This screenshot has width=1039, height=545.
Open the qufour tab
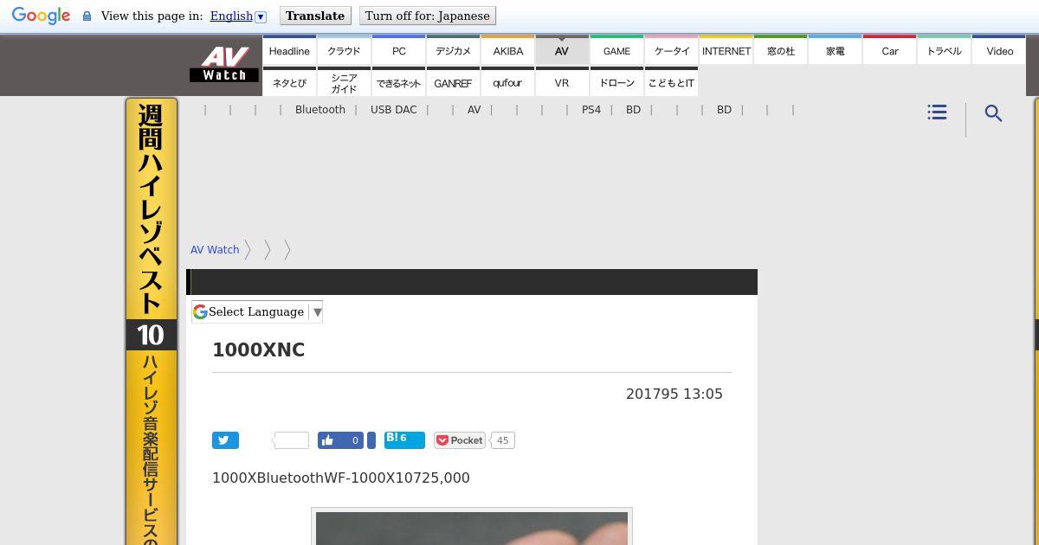pyautogui.click(x=507, y=82)
